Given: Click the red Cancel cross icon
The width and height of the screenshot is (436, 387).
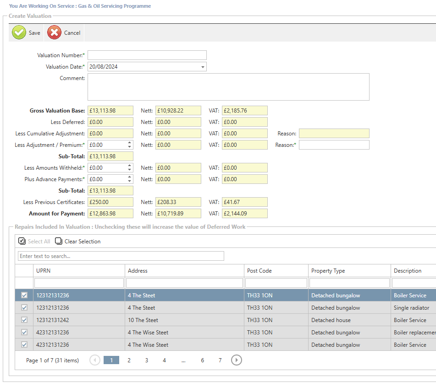Looking at the screenshot, I should pyautogui.click(x=54, y=32).
